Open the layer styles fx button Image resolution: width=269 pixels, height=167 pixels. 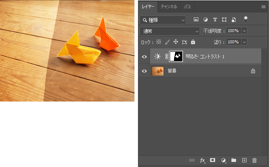(x=202, y=160)
